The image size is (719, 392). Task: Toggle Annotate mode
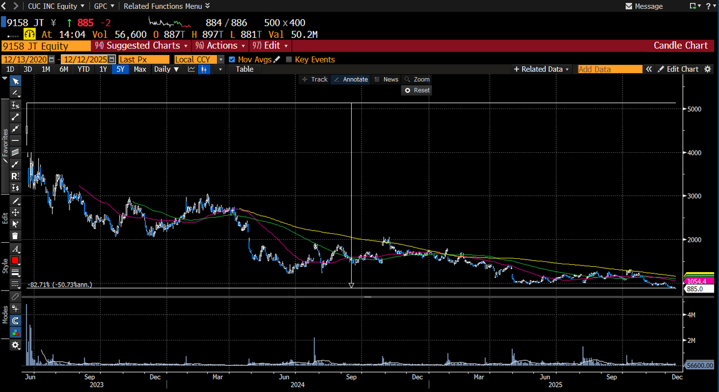pyautogui.click(x=351, y=79)
